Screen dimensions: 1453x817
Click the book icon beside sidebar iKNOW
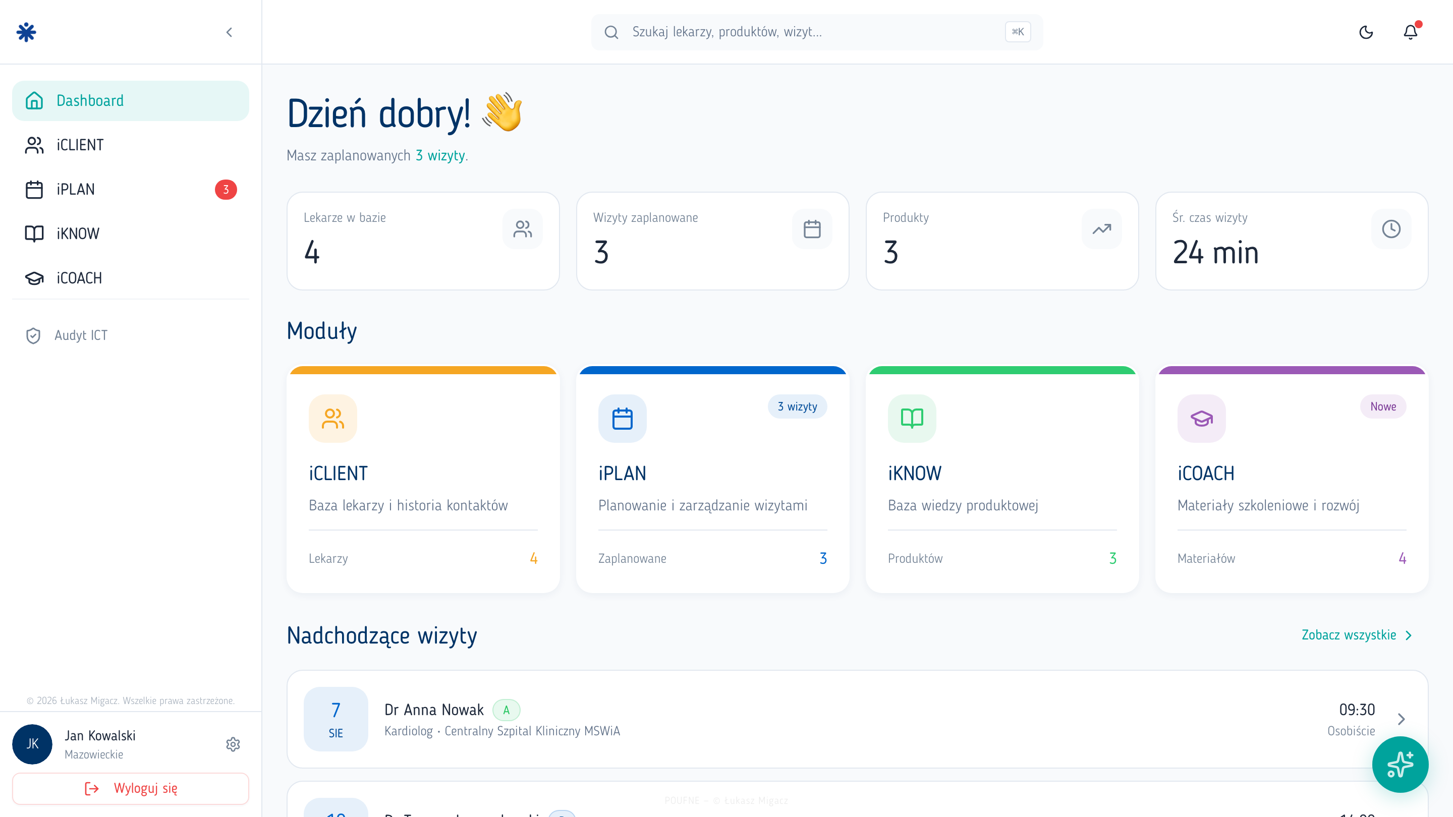click(34, 234)
